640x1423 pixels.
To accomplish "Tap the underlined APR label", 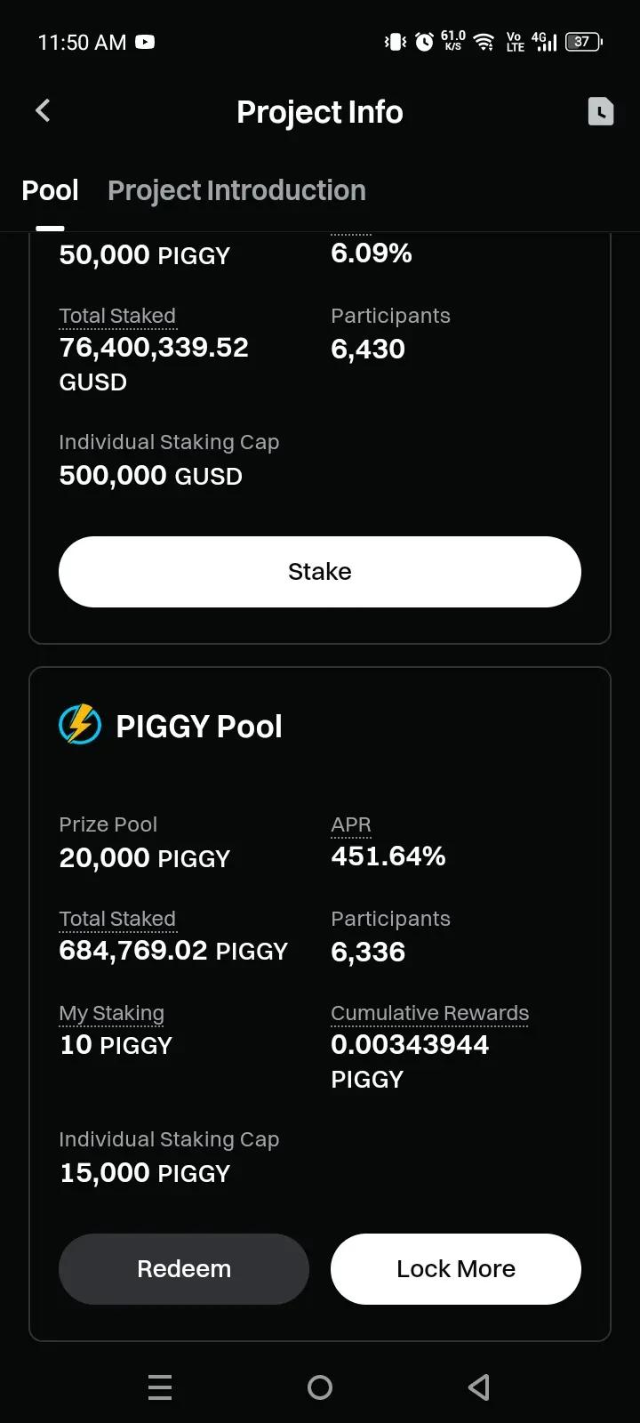I will click(351, 825).
